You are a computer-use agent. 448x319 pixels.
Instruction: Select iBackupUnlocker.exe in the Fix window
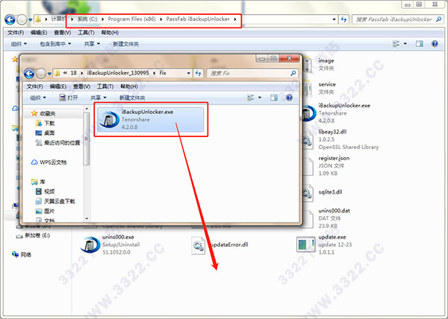click(x=151, y=119)
